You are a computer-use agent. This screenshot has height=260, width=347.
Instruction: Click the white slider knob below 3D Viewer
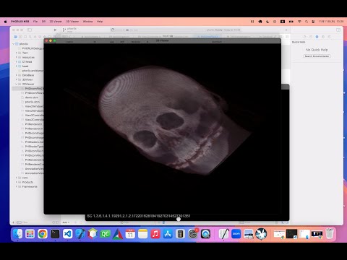[x=179, y=219]
